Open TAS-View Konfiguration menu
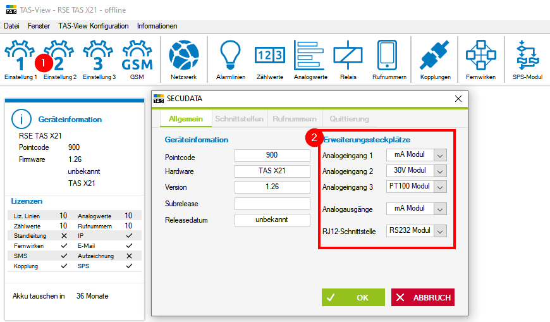The width and height of the screenshot is (550, 322). pyautogui.click(x=94, y=26)
